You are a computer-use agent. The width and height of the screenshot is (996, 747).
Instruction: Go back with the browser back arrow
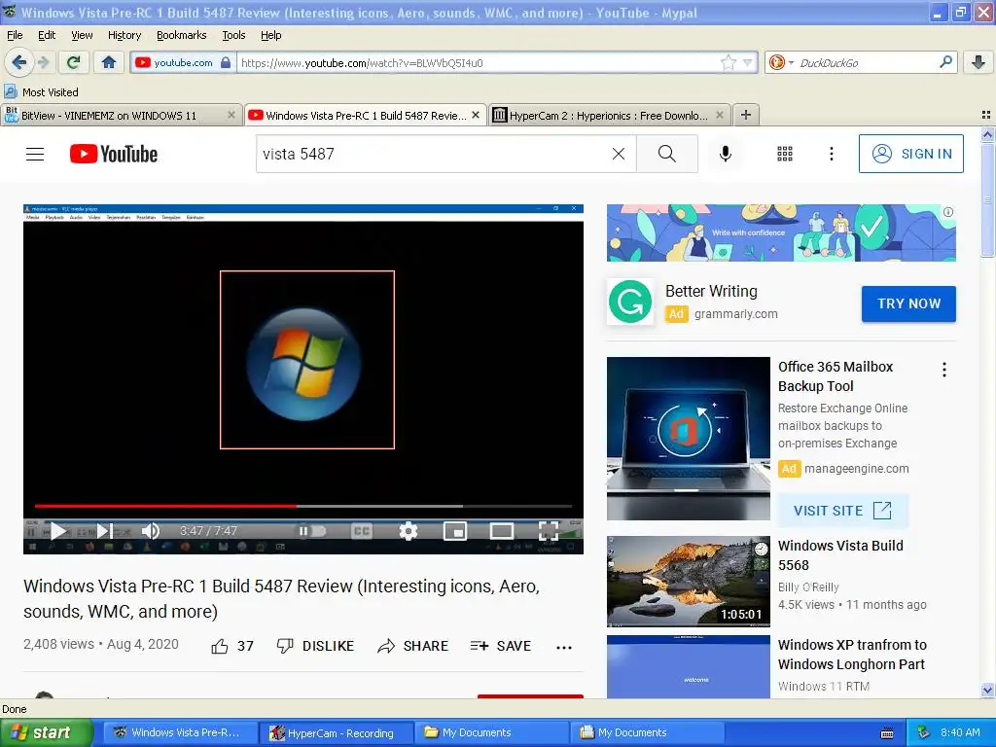[19, 62]
